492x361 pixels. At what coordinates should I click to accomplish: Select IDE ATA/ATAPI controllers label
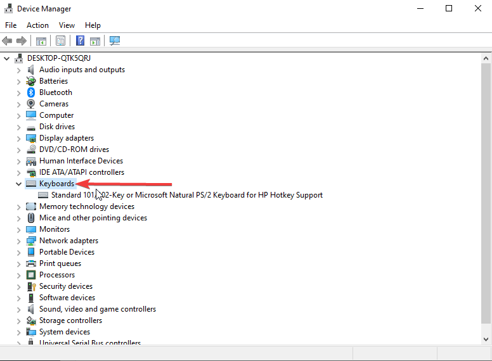tap(82, 172)
